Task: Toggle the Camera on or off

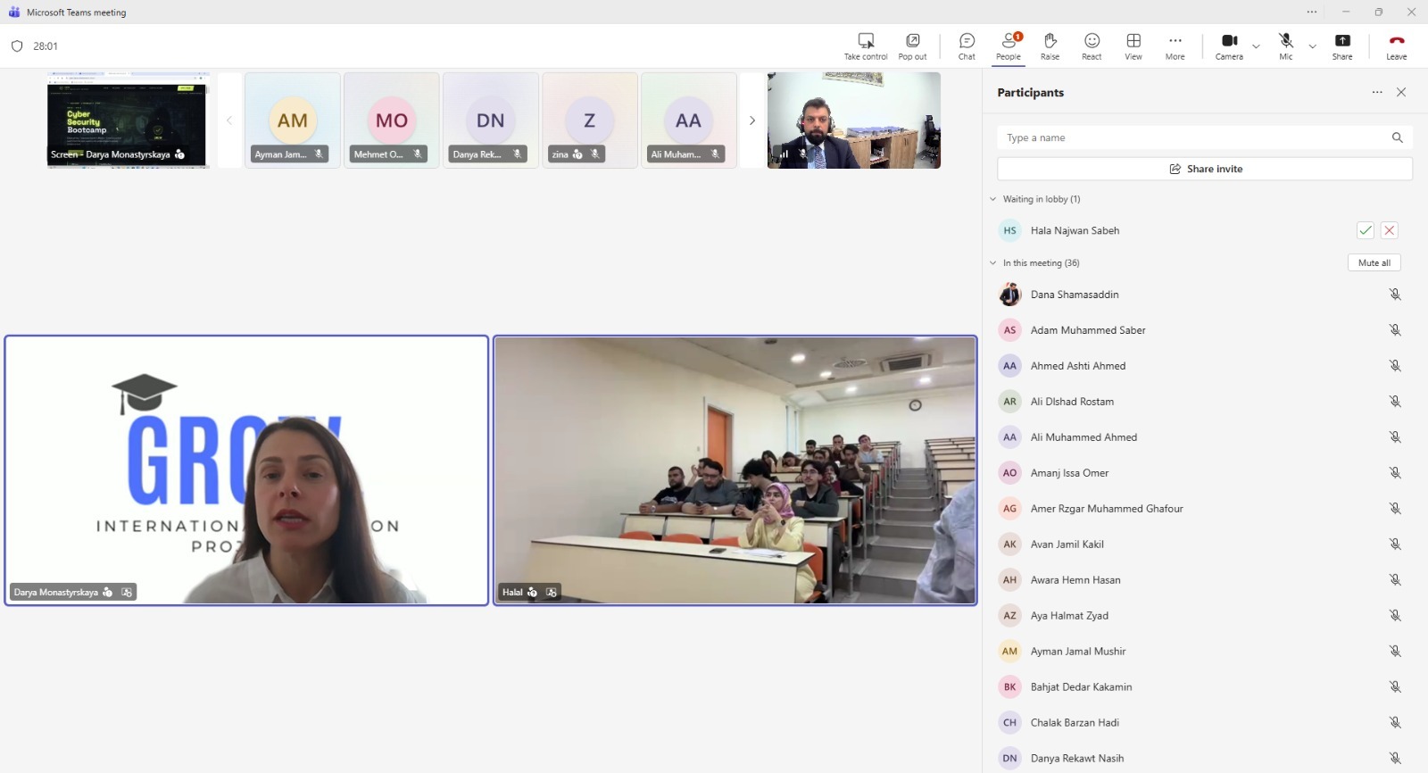Action: click(x=1229, y=46)
